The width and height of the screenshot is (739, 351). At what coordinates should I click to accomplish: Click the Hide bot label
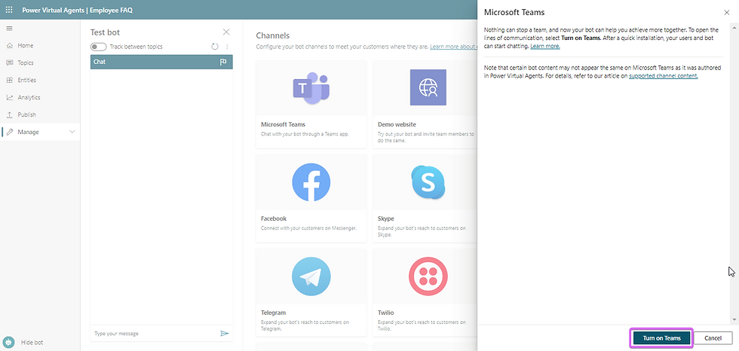pos(32,343)
